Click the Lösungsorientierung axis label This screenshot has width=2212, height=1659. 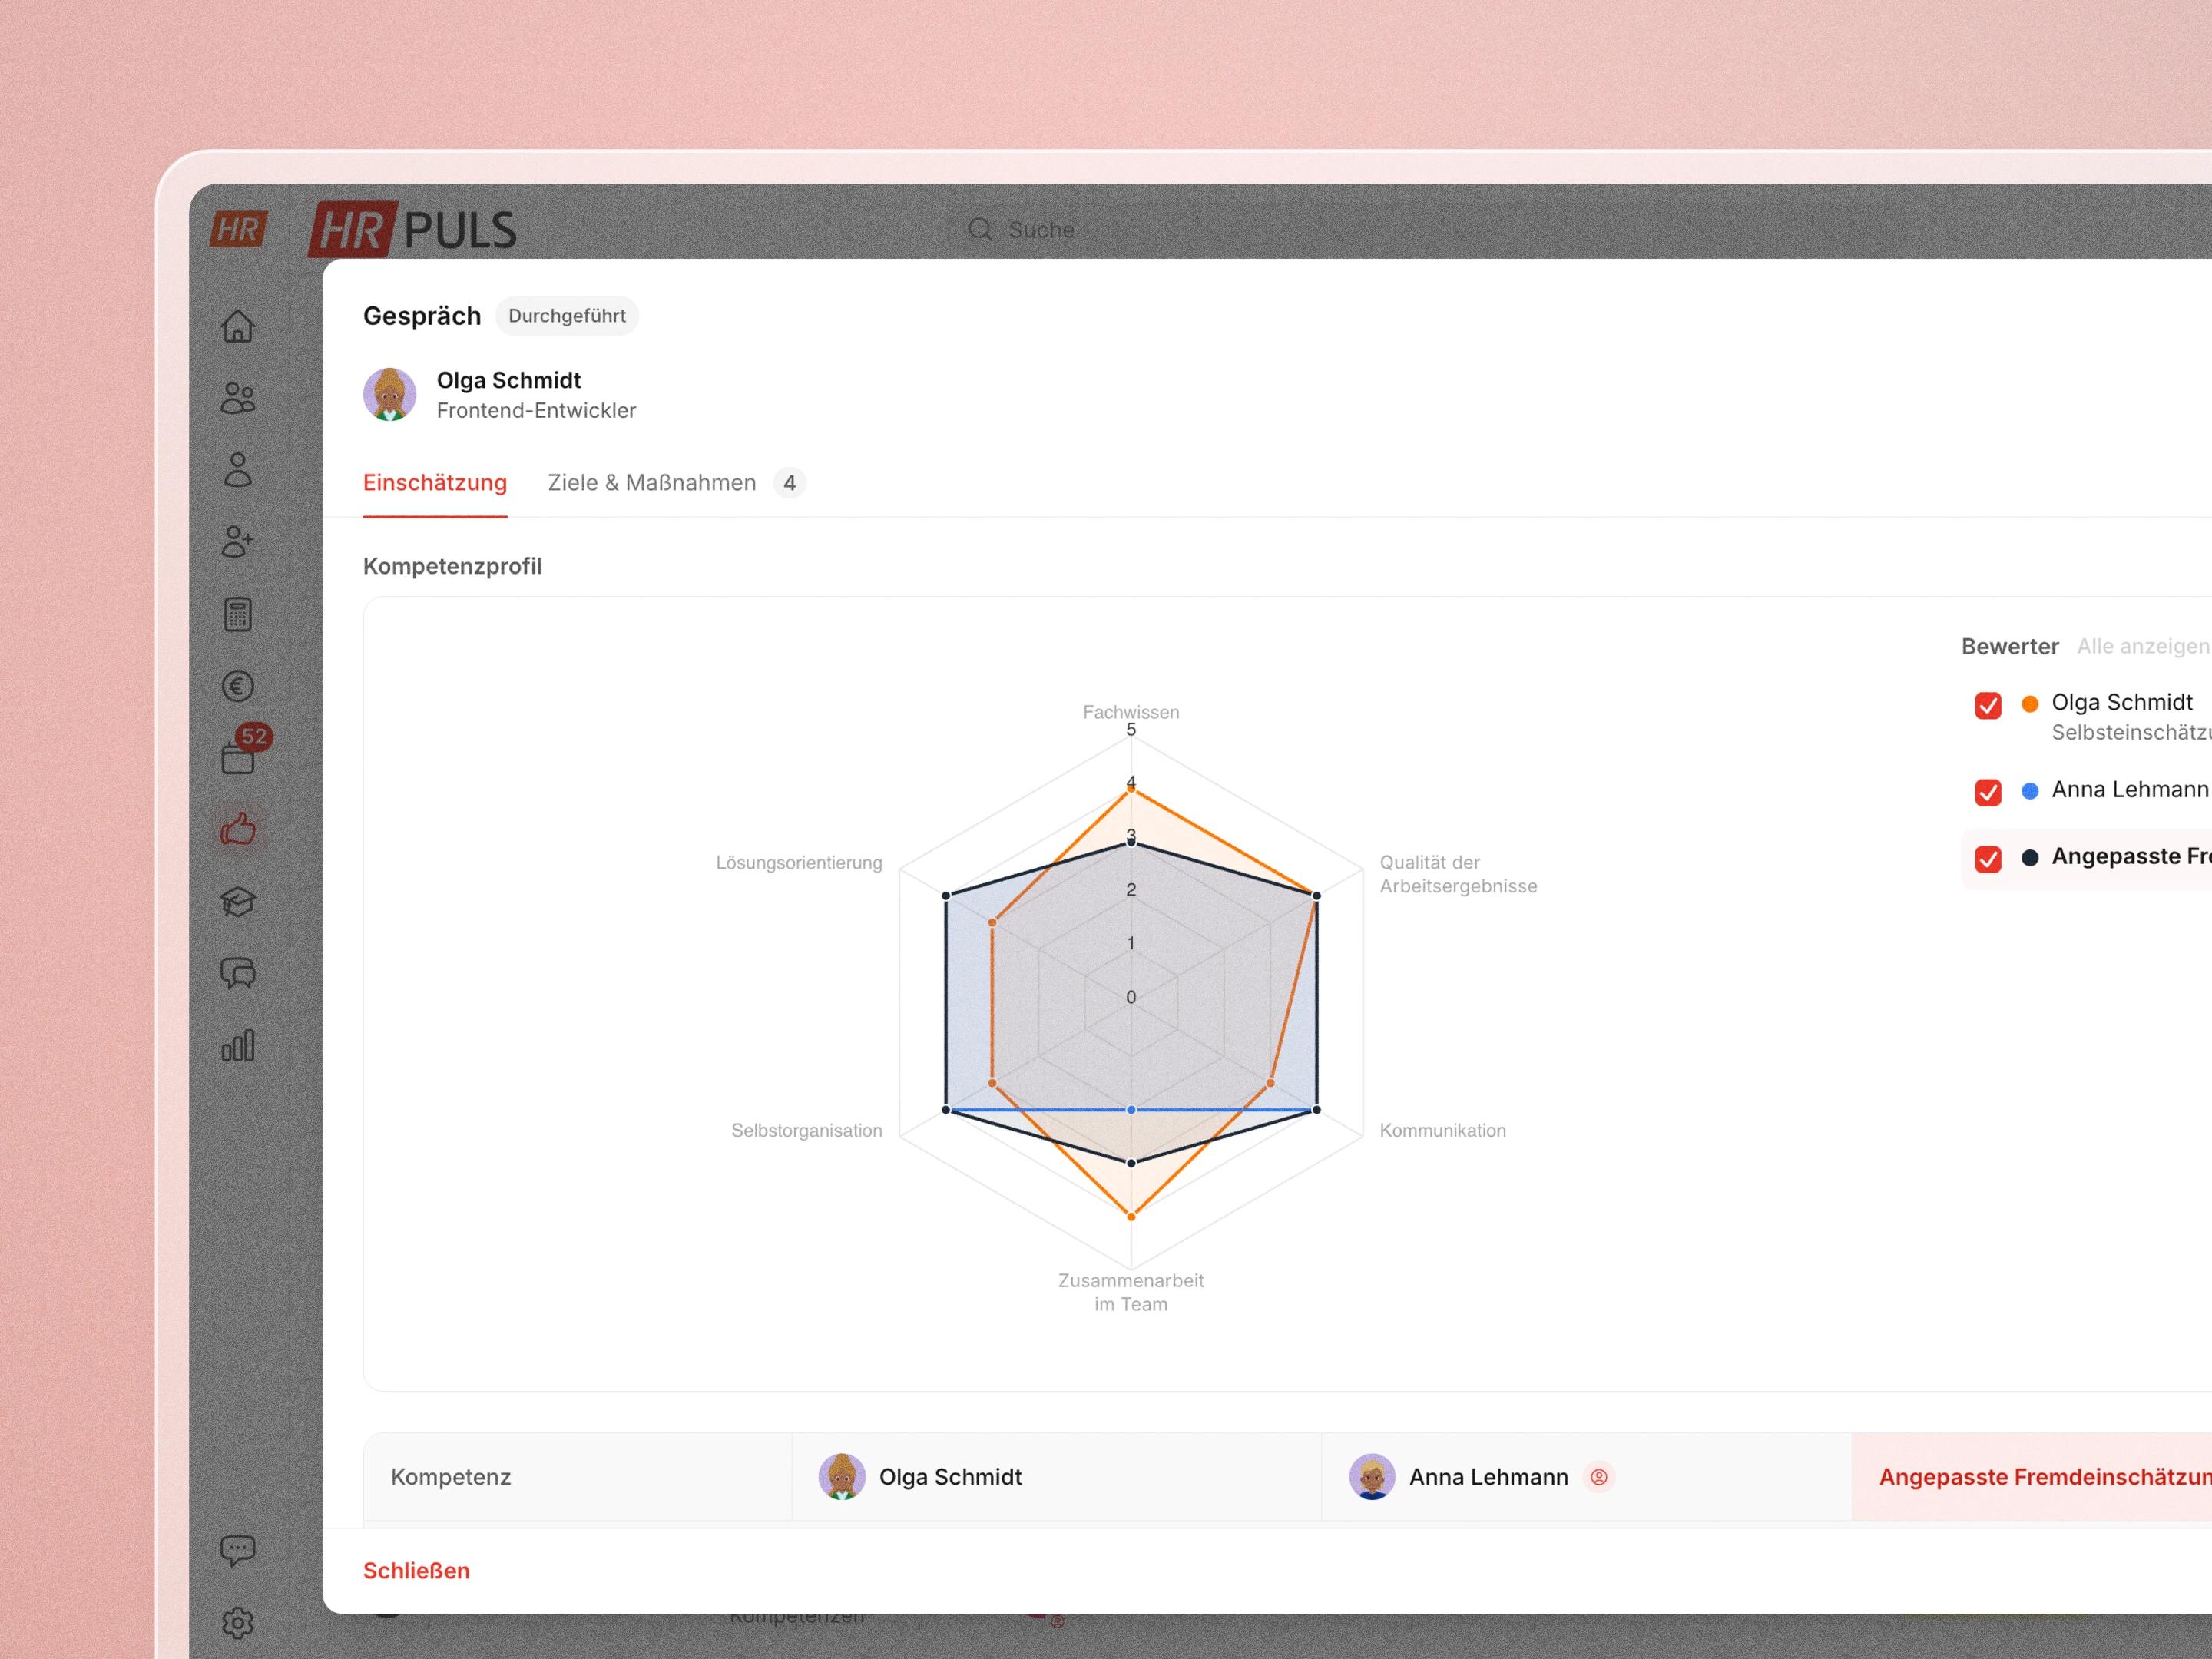click(x=799, y=862)
